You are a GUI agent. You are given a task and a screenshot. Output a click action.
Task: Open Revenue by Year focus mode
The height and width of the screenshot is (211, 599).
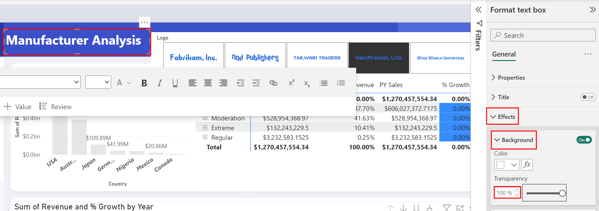coord(460,208)
